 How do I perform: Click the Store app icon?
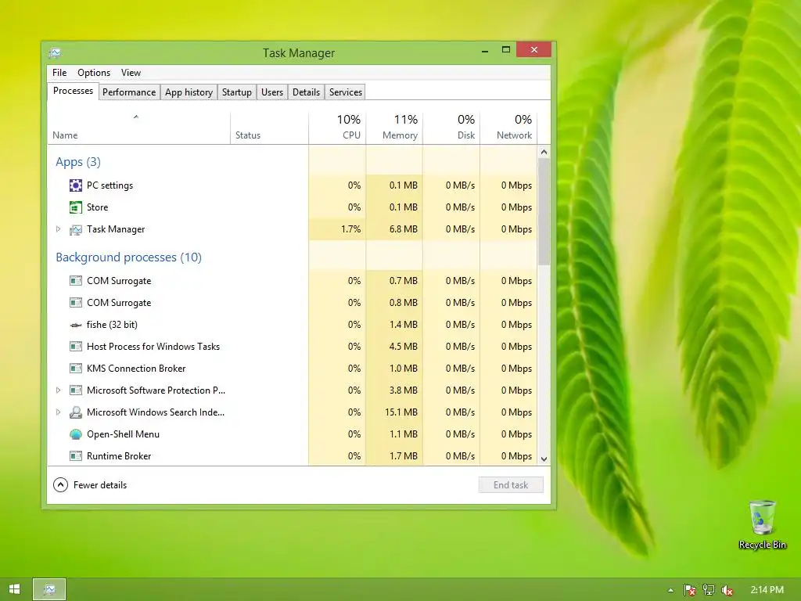click(76, 207)
